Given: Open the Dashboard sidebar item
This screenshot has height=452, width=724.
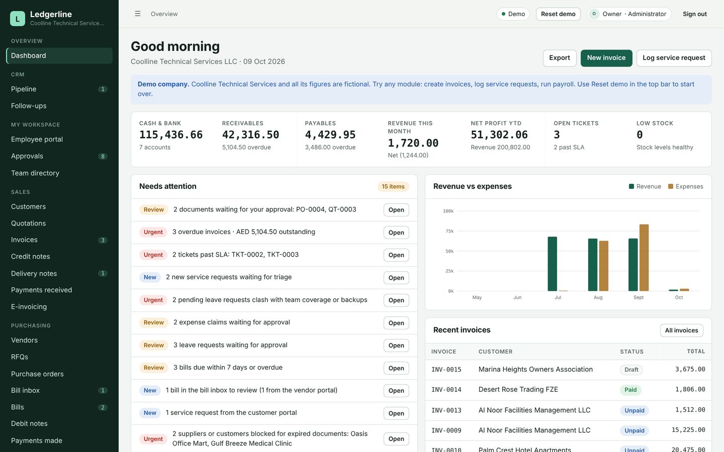Looking at the screenshot, I should [59, 56].
